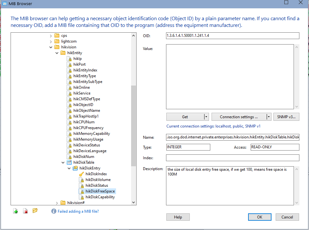Viewport: 309px width, 230px height.
Task: Collapse the hikDiskEntry node
Action: click(69, 168)
